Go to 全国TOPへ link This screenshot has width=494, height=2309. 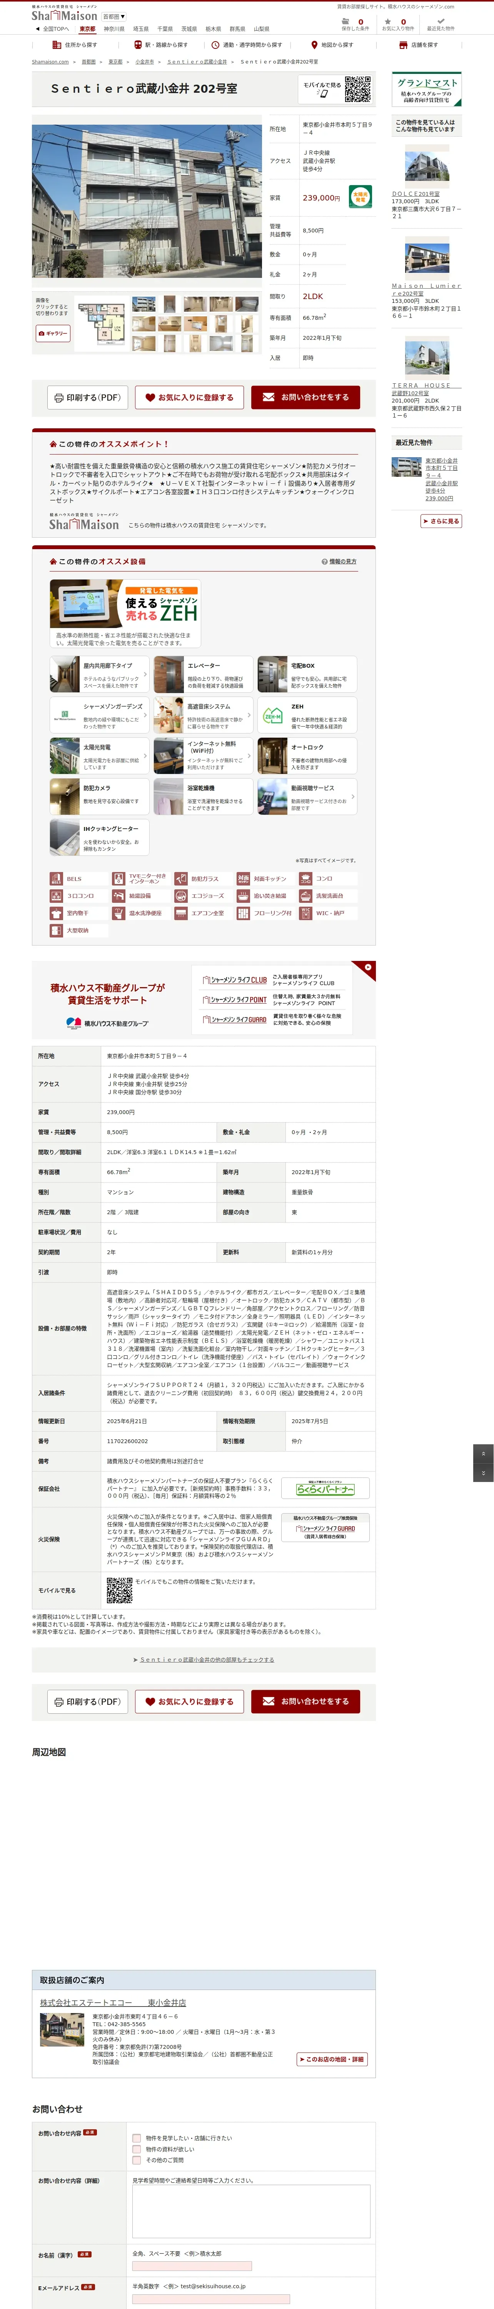pyautogui.click(x=53, y=29)
